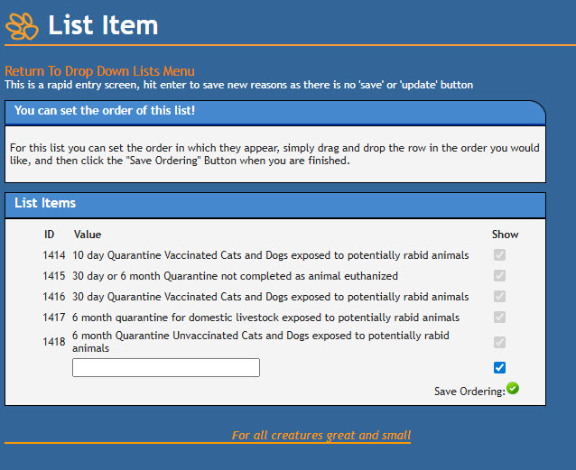Click the Value column header
The width and height of the screenshot is (576, 470).
88,235
